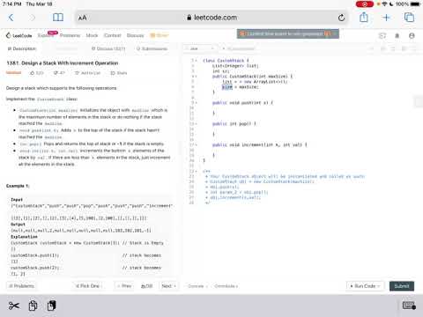Image resolution: width=423 pixels, height=317 pixels.
Task: Open the Problems menu item
Action: click(x=70, y=35)
